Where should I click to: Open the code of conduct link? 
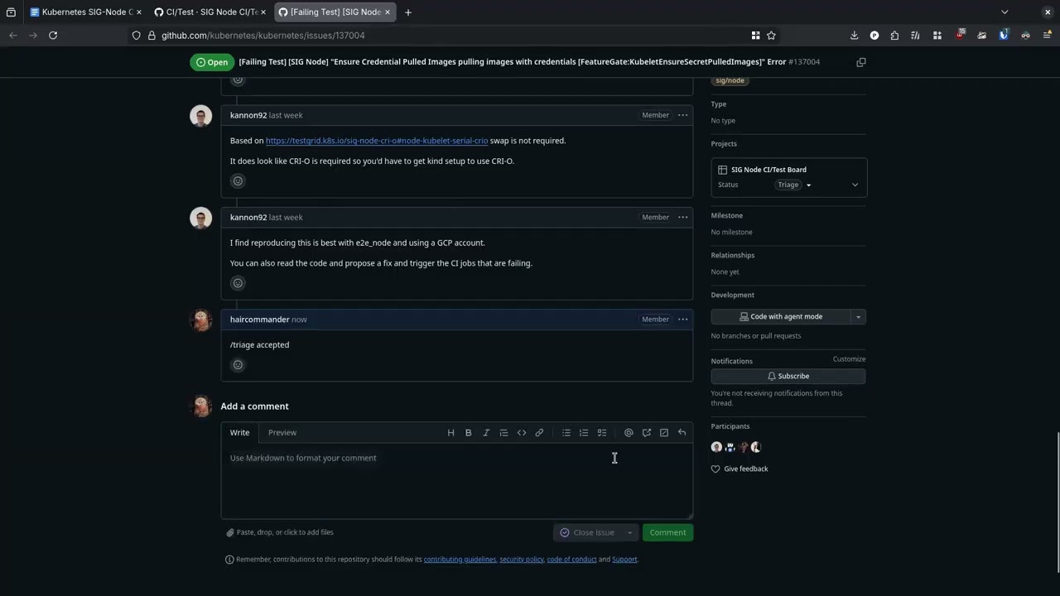point(571,560)
